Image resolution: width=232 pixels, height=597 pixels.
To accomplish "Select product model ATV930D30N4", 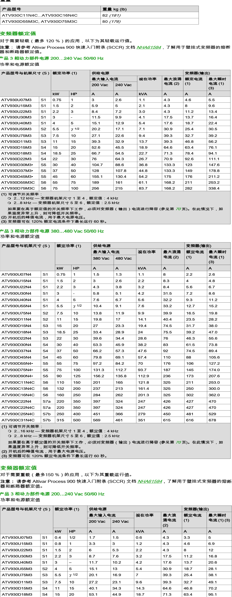I will click(x=17, y=345).
